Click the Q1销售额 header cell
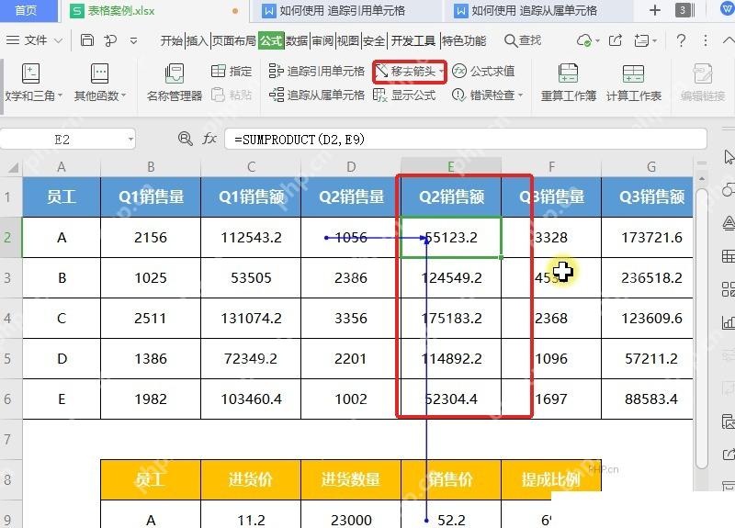This screenshot has height=528, width=735. tap(251, 197)
